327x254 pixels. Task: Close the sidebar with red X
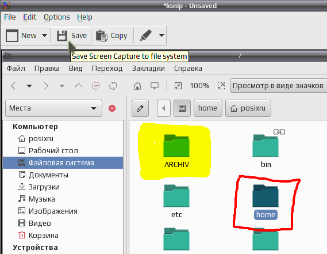click(112, 108)
